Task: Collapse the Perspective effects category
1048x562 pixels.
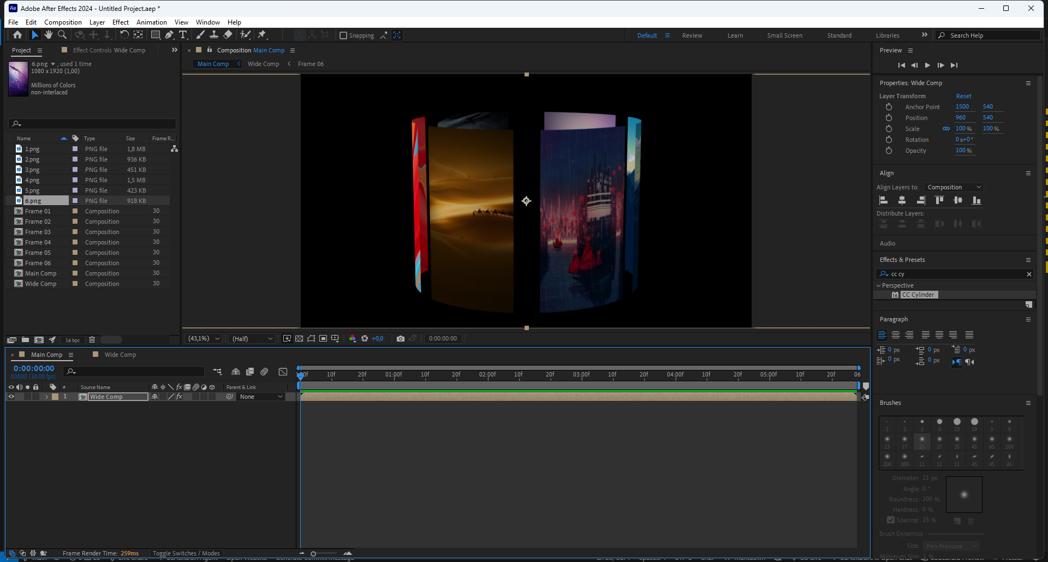Action: coord(879,285)
